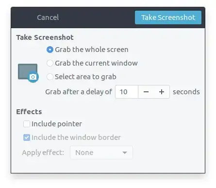The height and width of the screenshot is (188, 216).
Task: Click the blue Take Screenshot button
Action: (x=168, y=17)
